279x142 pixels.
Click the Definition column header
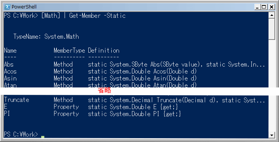(x=104, y=51)
